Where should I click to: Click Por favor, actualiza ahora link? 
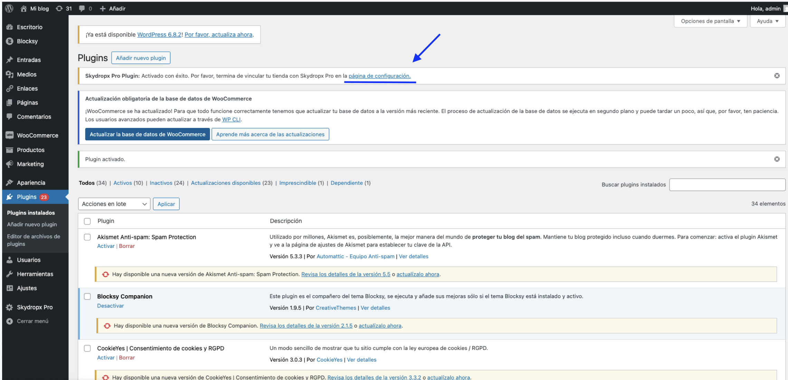218,34
